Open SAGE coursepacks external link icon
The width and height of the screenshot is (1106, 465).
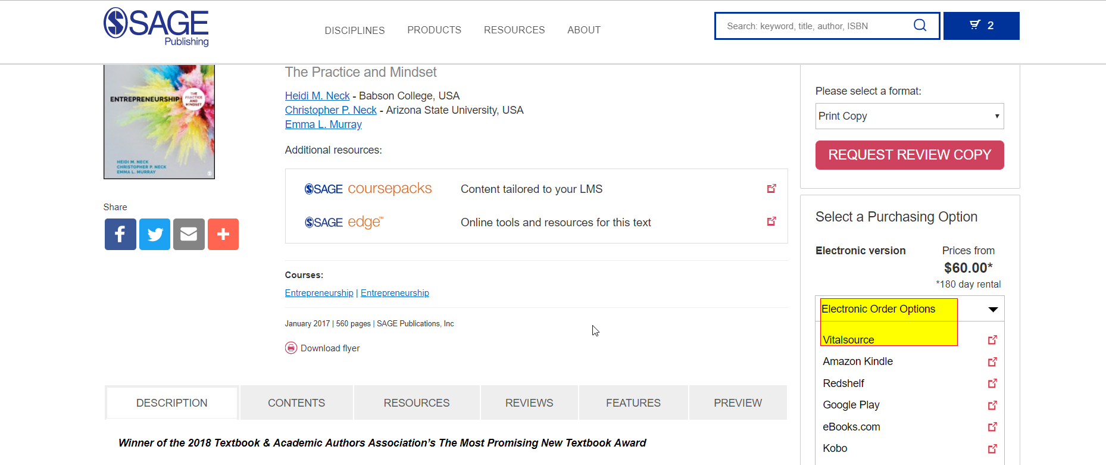(x=771, y=189)
